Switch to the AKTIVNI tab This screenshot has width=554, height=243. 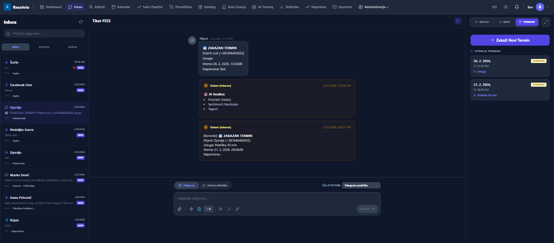pyautogui.click(x=44, y=47)
